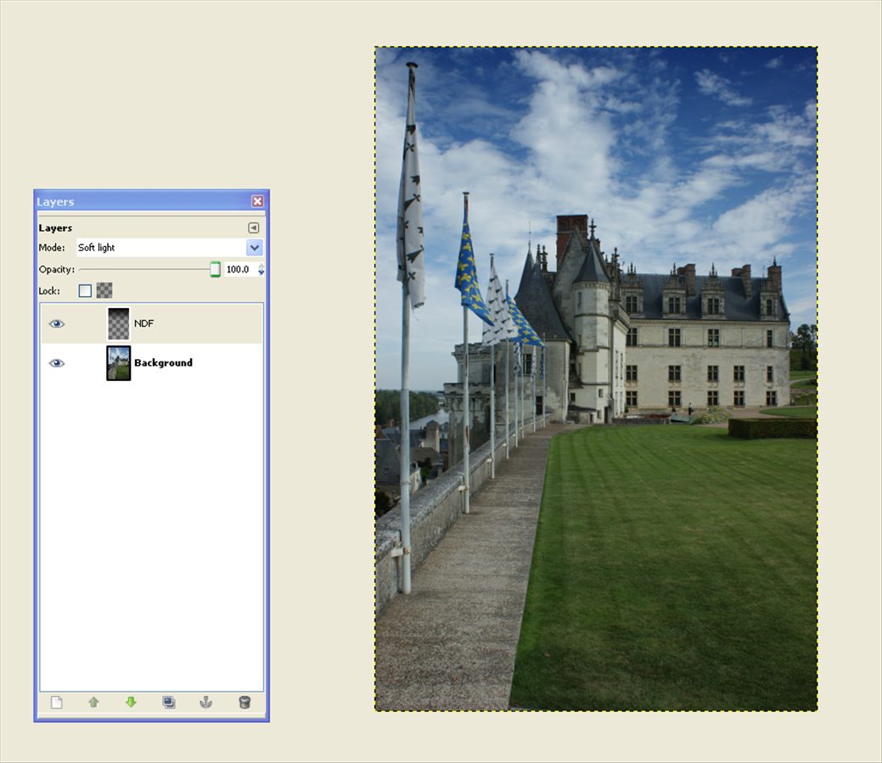The image size is (882, 763).
Task: Click the Background layer name
Action: tap(163, 362)
